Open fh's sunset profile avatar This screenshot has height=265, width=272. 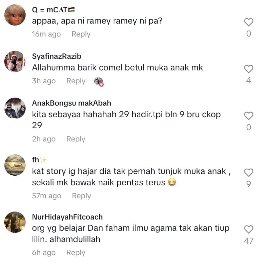pyautogui.click(x=15, y=165)
